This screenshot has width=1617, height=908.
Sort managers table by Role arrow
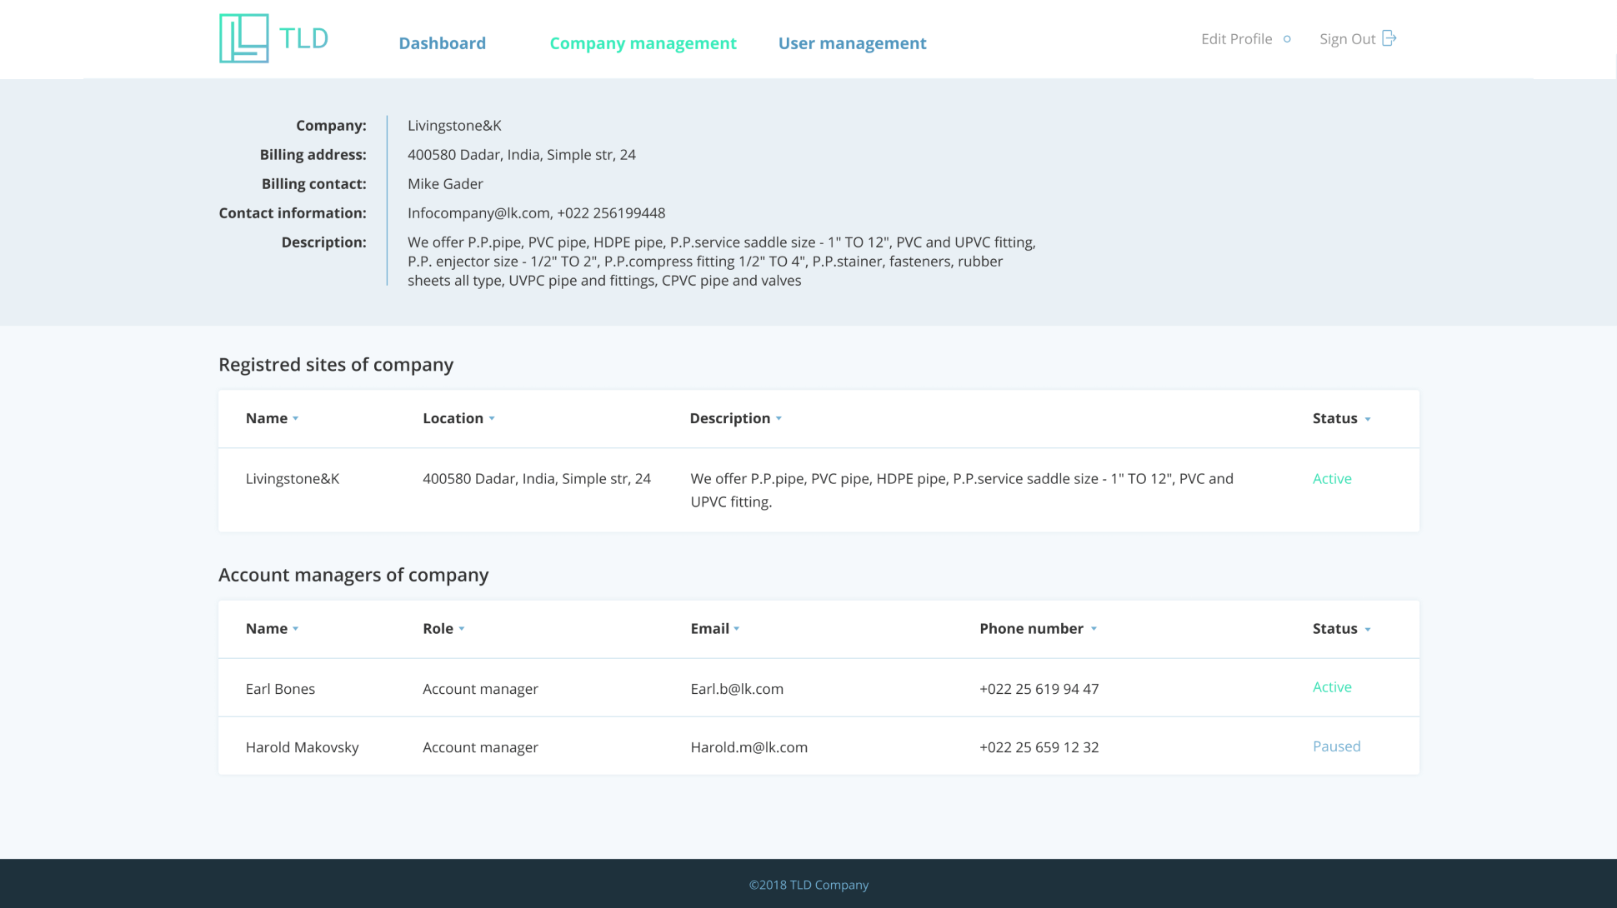[462, 629]
